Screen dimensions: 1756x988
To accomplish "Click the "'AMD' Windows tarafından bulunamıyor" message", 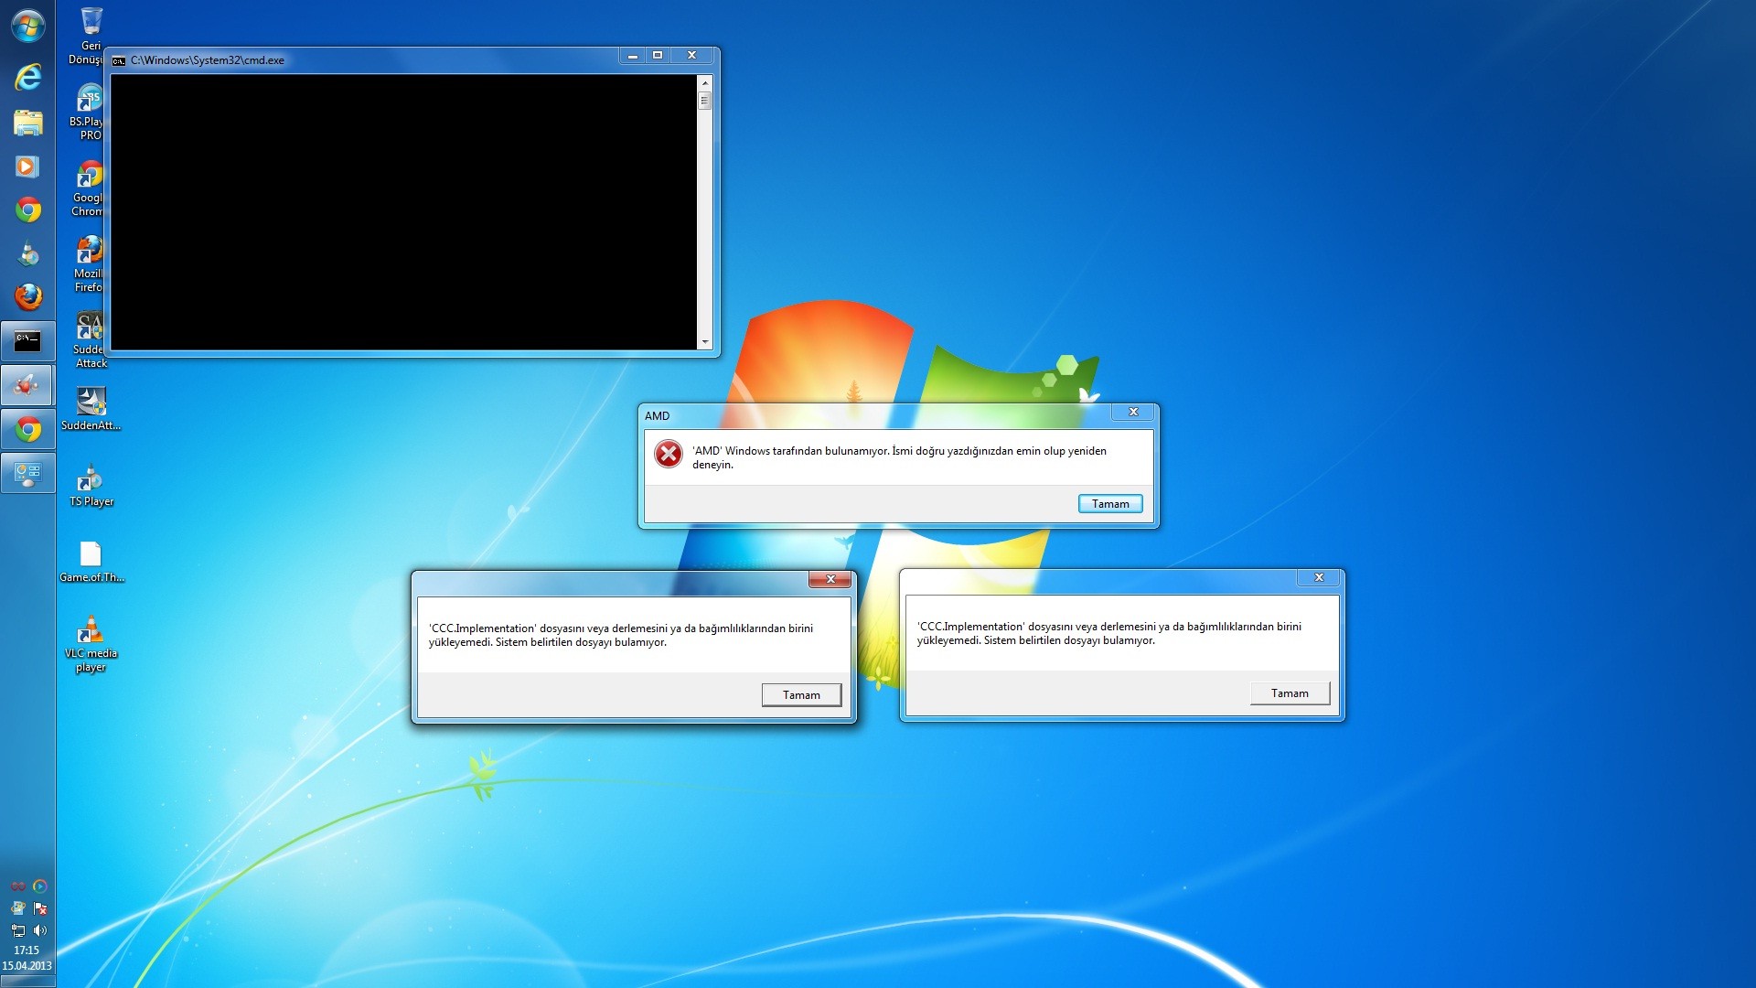I will 899,457.
